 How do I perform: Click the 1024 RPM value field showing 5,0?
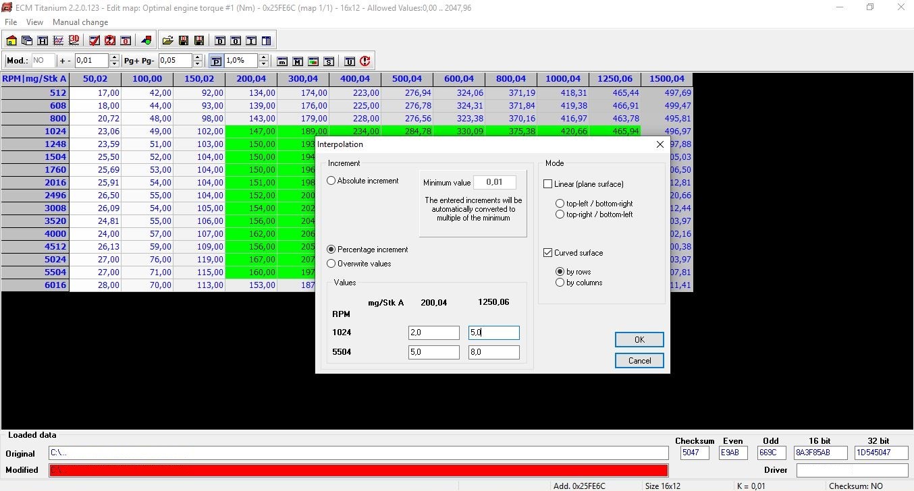[x=493, y=332]
